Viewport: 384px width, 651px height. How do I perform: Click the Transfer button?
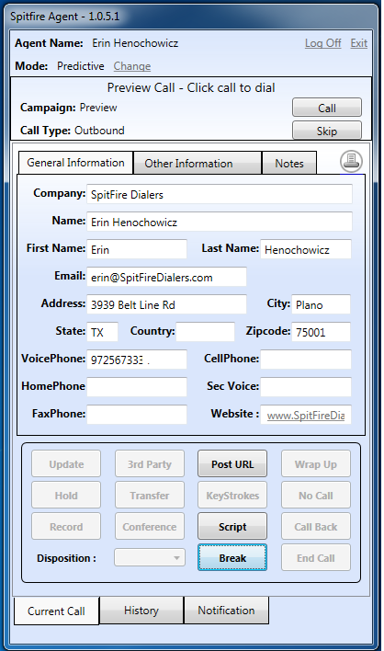pos(150,495)
